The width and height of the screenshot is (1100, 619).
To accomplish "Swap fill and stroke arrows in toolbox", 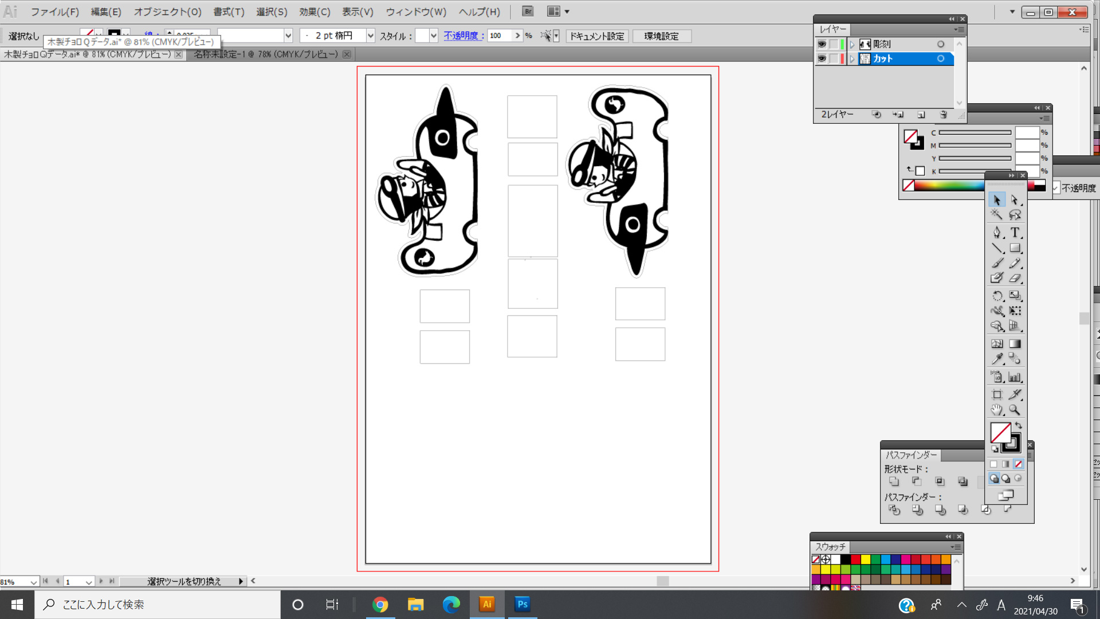I will point(1019,425).
